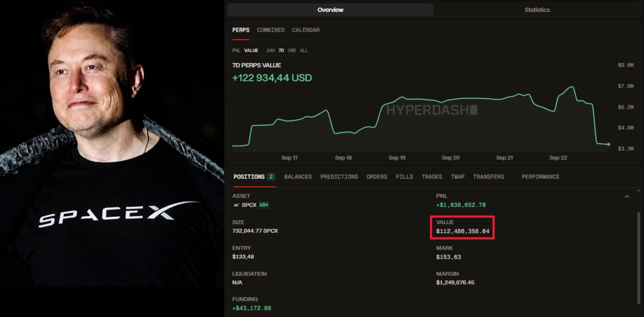
Task: Click the Sep 22 date label
Action: pyautogui.click(x=558, y=158)
